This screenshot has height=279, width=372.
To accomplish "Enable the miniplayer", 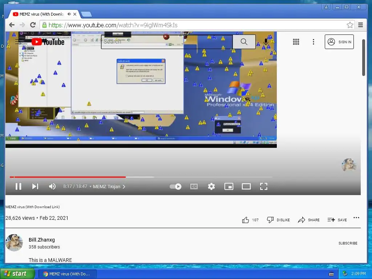I will pos(229,186).
